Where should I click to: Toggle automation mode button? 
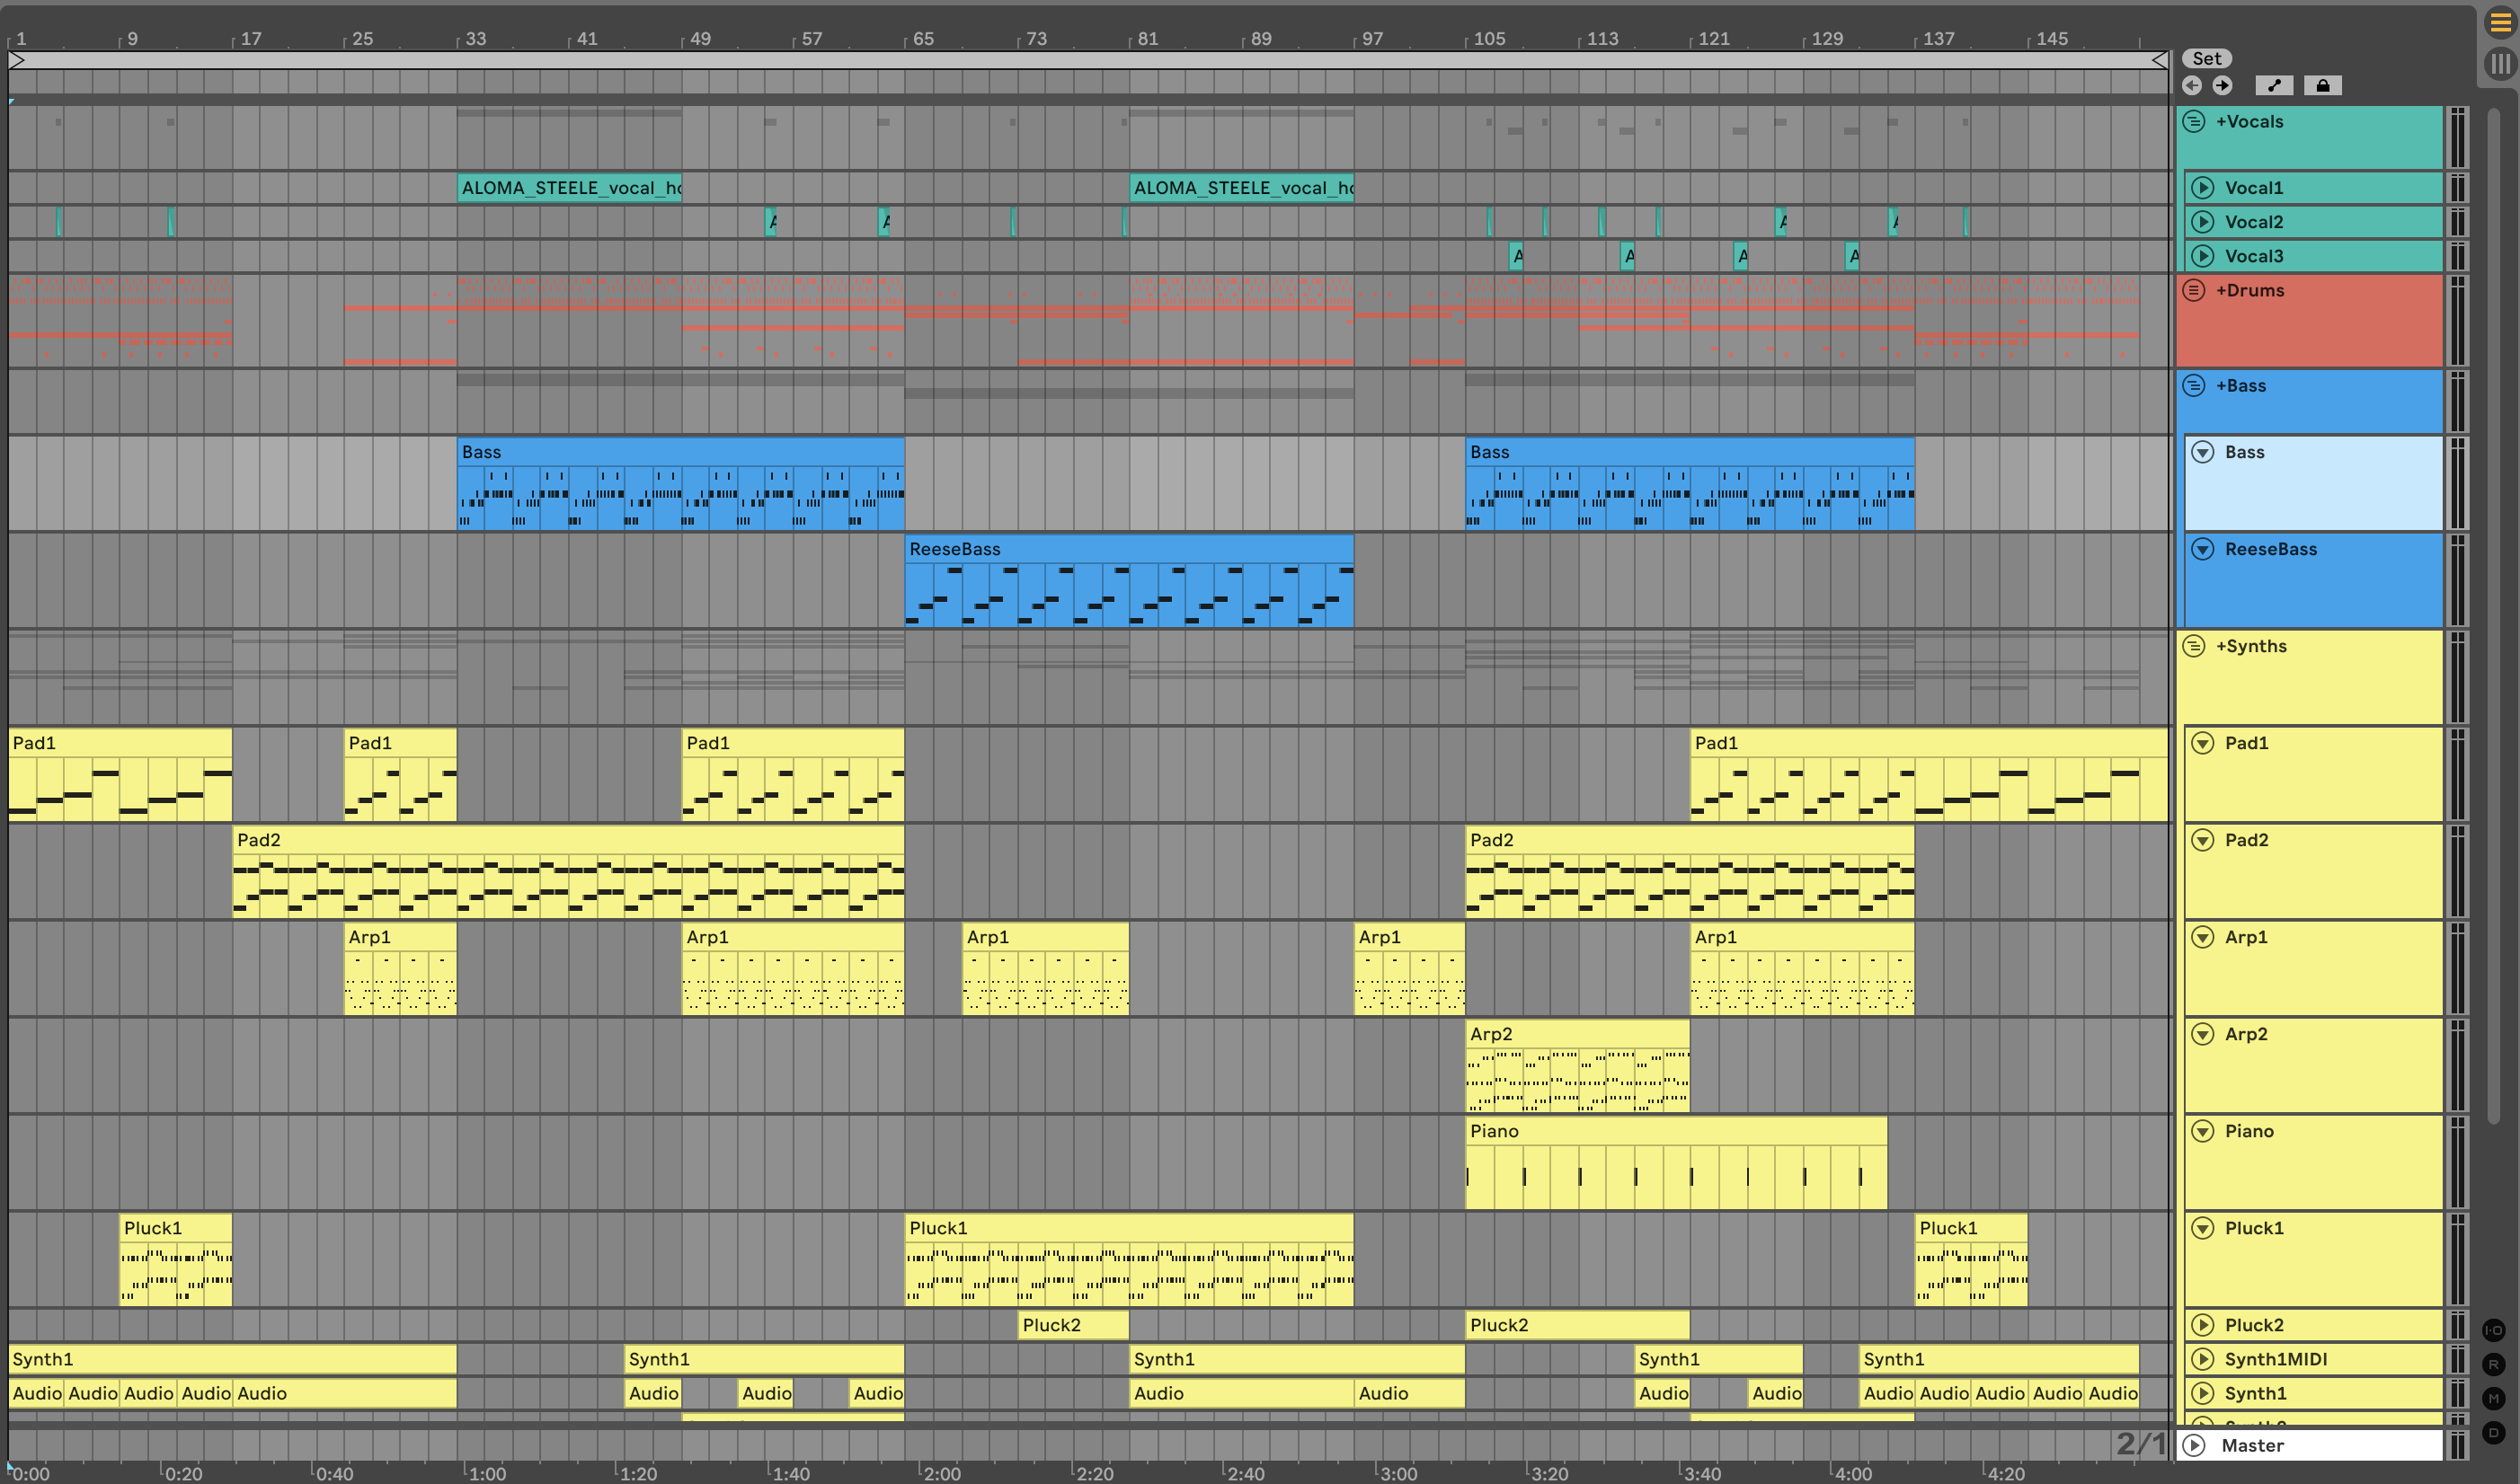point(2273,85)
